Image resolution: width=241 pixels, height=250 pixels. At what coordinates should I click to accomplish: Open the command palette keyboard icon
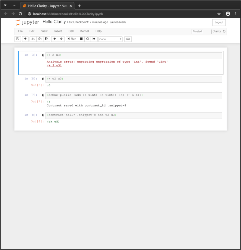[128, 39]
